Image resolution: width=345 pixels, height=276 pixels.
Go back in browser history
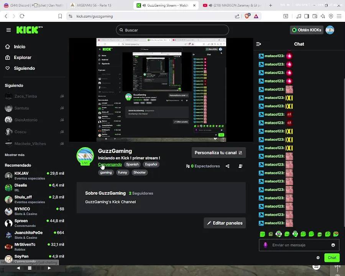point(6,16)
